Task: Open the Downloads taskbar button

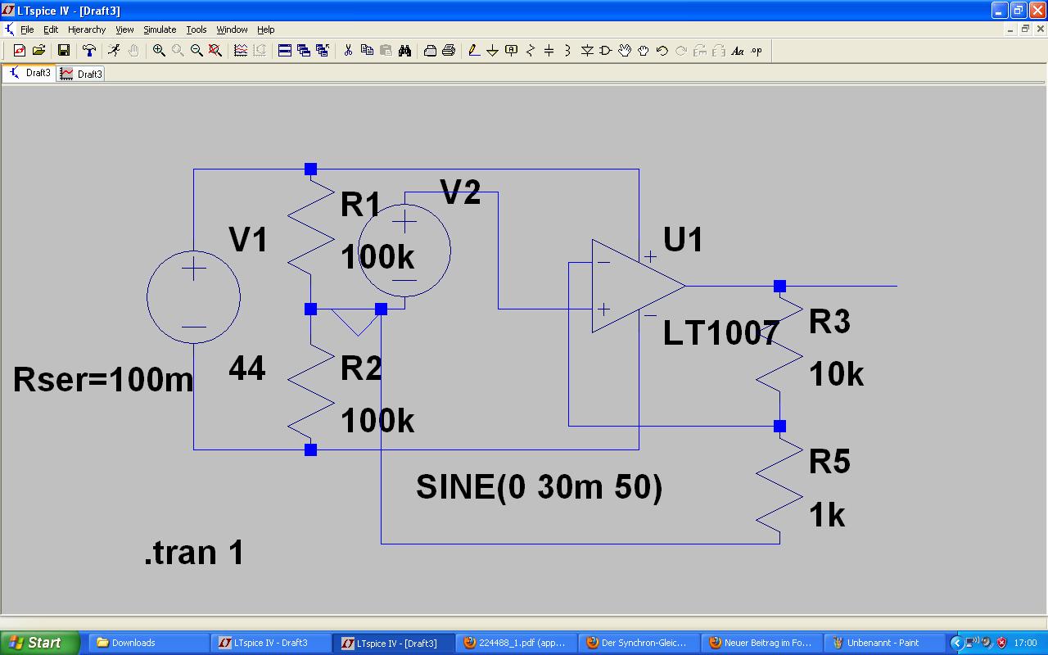Action: point(148,643)
